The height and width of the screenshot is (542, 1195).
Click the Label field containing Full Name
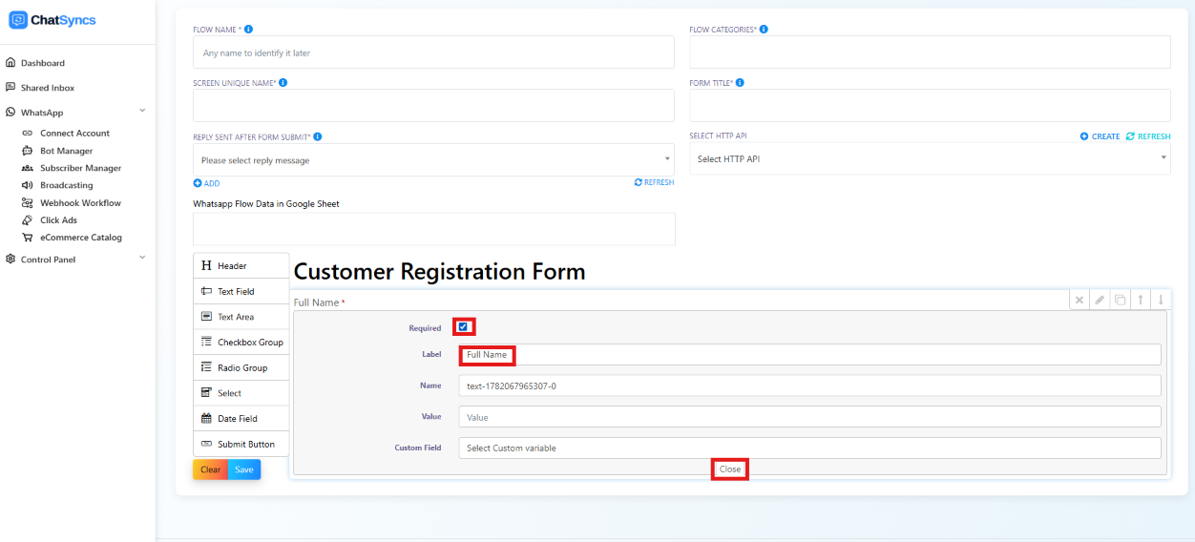809,355
